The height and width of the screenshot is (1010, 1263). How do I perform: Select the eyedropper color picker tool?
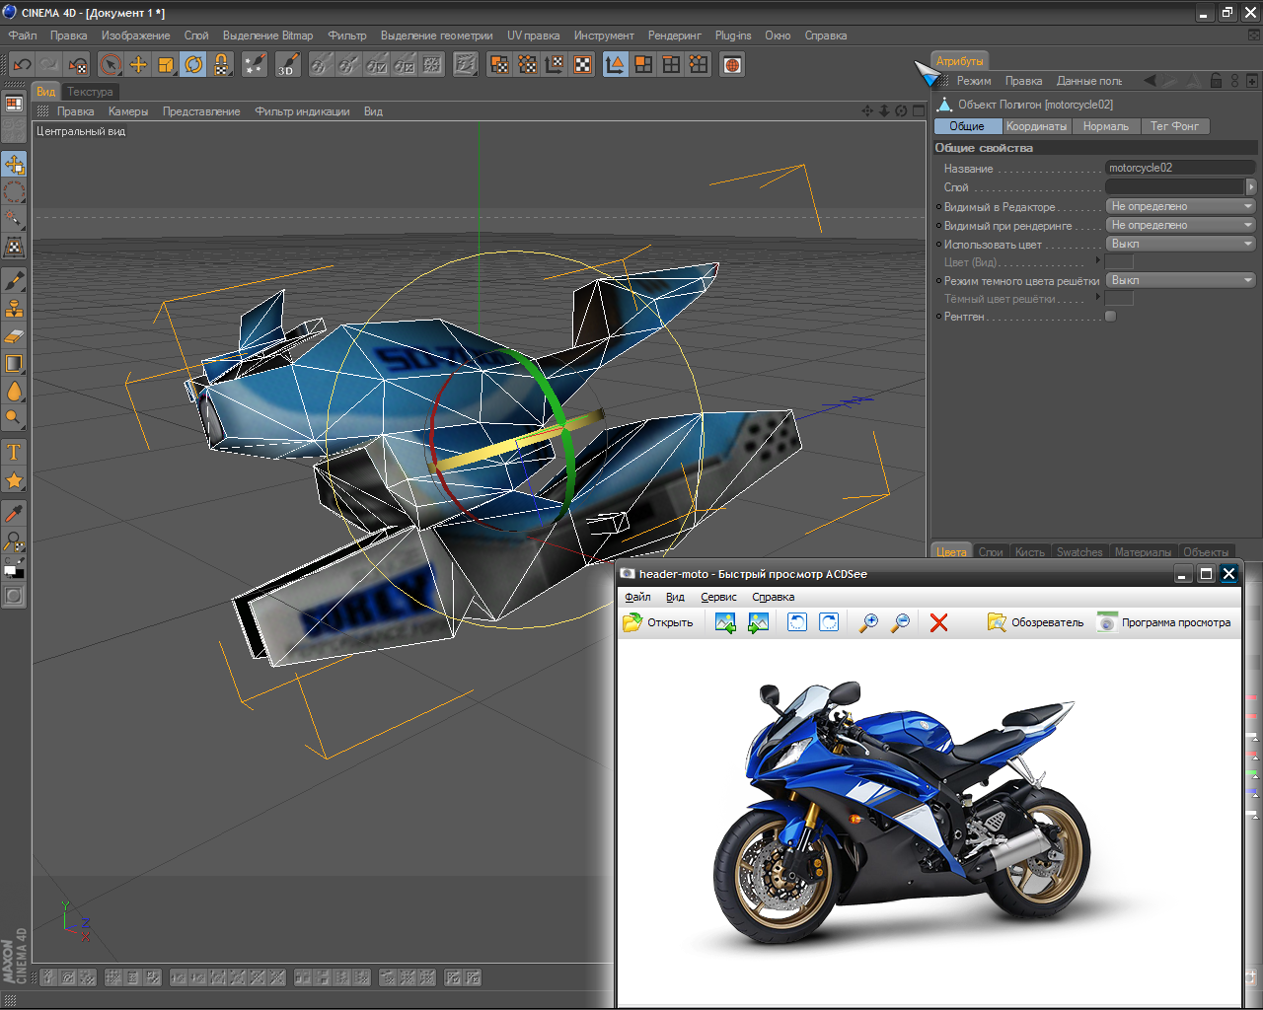[14, 513]
